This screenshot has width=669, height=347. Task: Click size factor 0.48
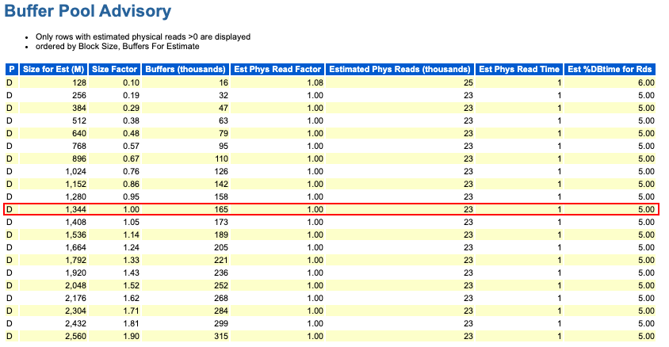131,133
